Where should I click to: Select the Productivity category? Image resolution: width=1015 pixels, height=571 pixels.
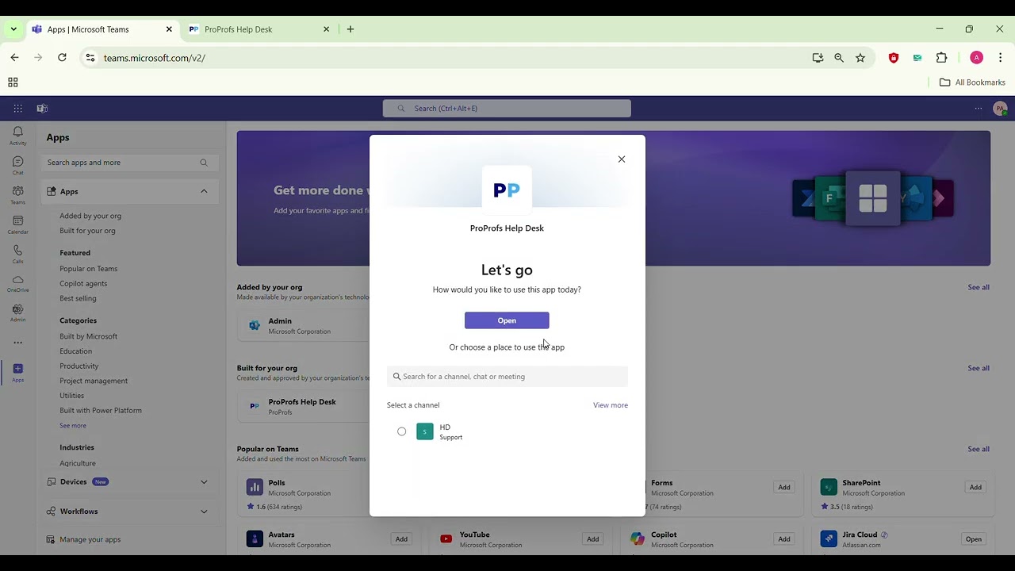pyautogui.click(x=79, y=366)
